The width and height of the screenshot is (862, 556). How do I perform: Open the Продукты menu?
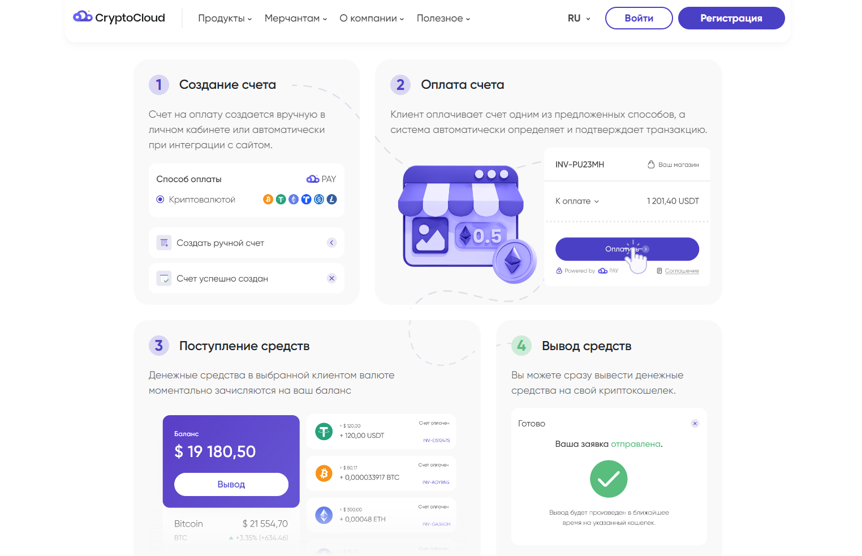[x=225, y=18]
